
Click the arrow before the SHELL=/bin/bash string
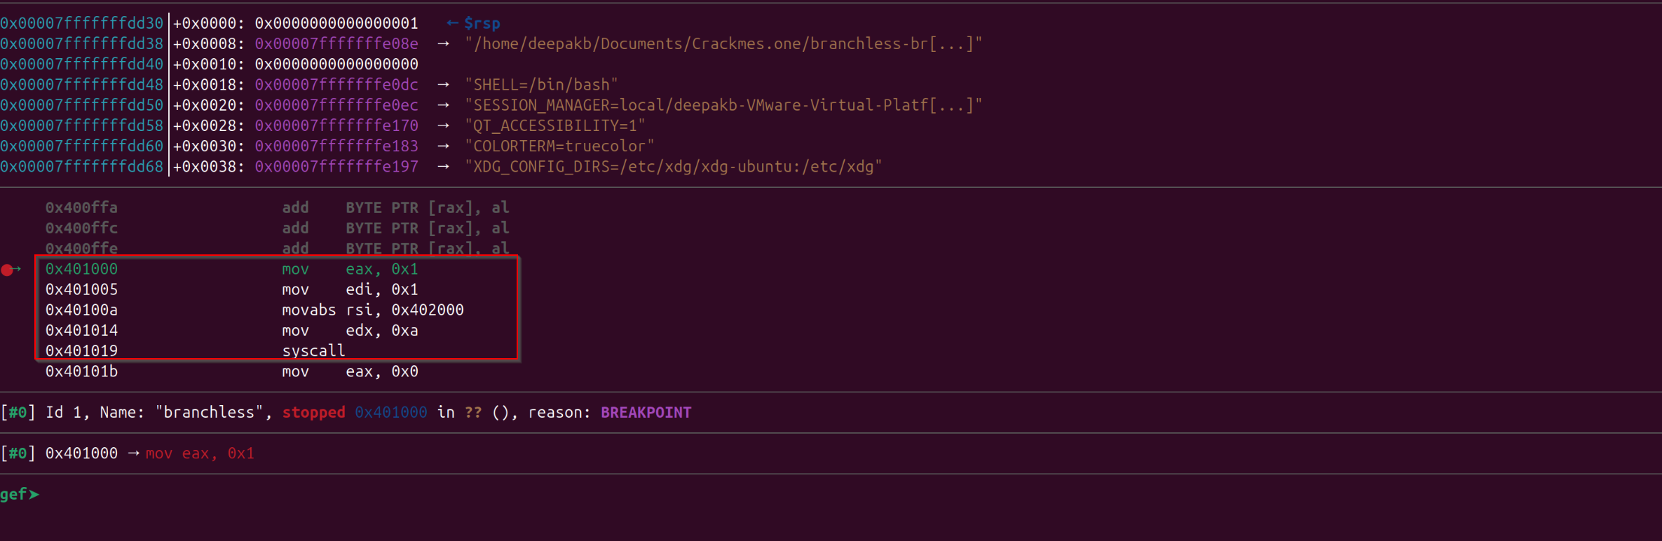(x=443, y=85)
